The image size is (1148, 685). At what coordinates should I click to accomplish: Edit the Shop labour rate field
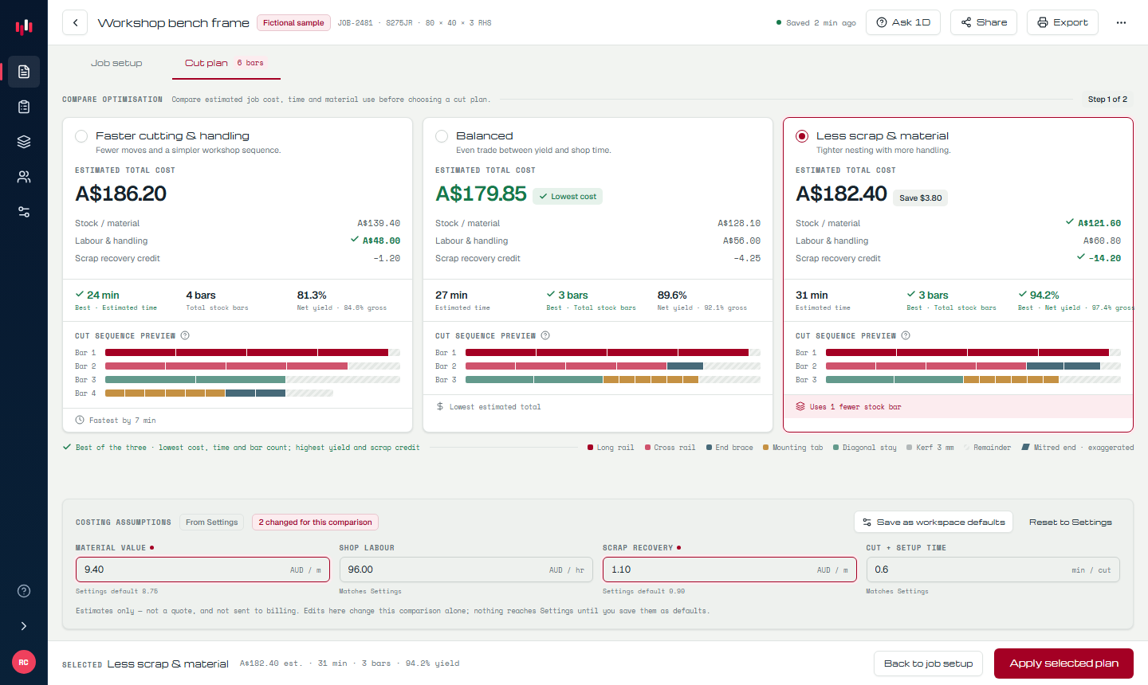(x=466, y=570)
